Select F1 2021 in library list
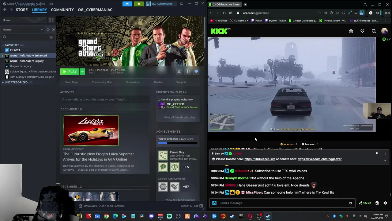 pos(15,50)
